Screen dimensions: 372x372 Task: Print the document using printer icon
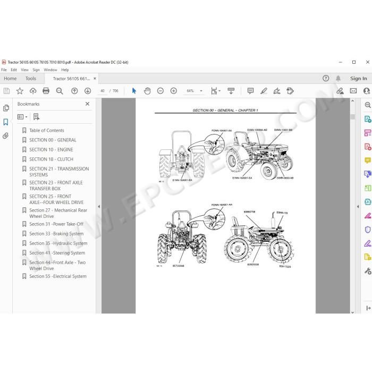pos(46,91)
